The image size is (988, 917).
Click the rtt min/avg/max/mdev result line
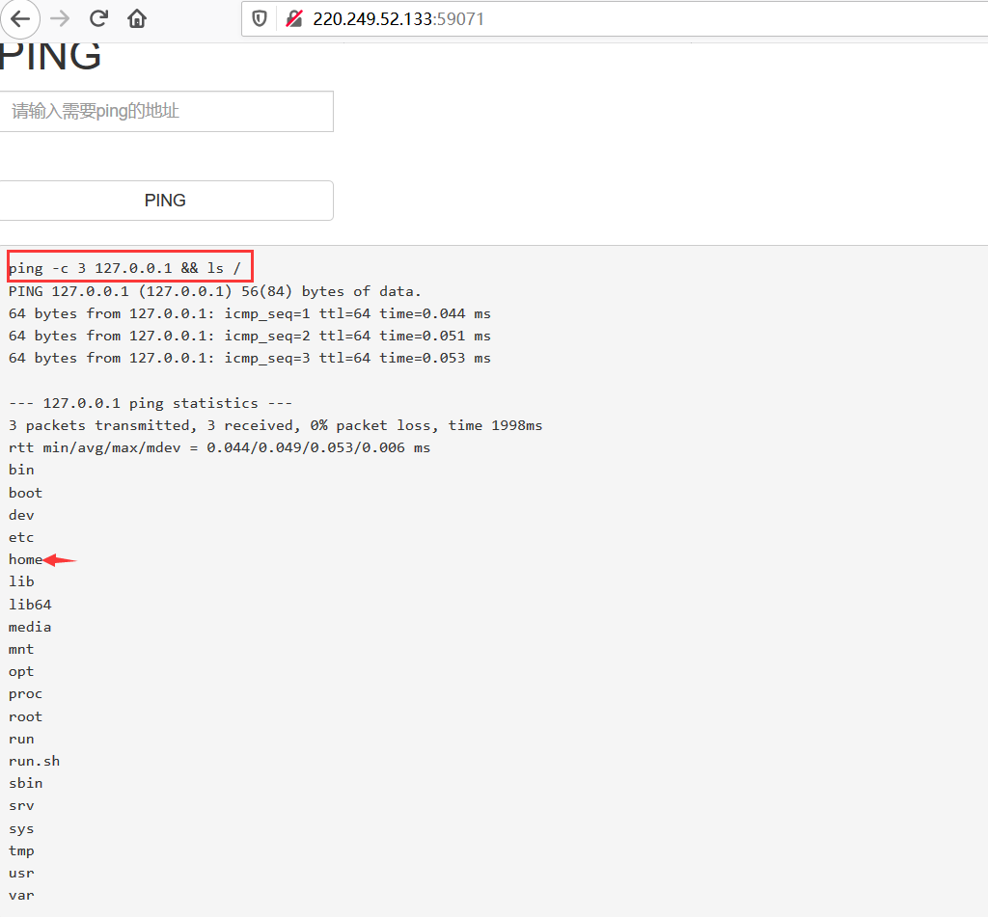point(219,447)
